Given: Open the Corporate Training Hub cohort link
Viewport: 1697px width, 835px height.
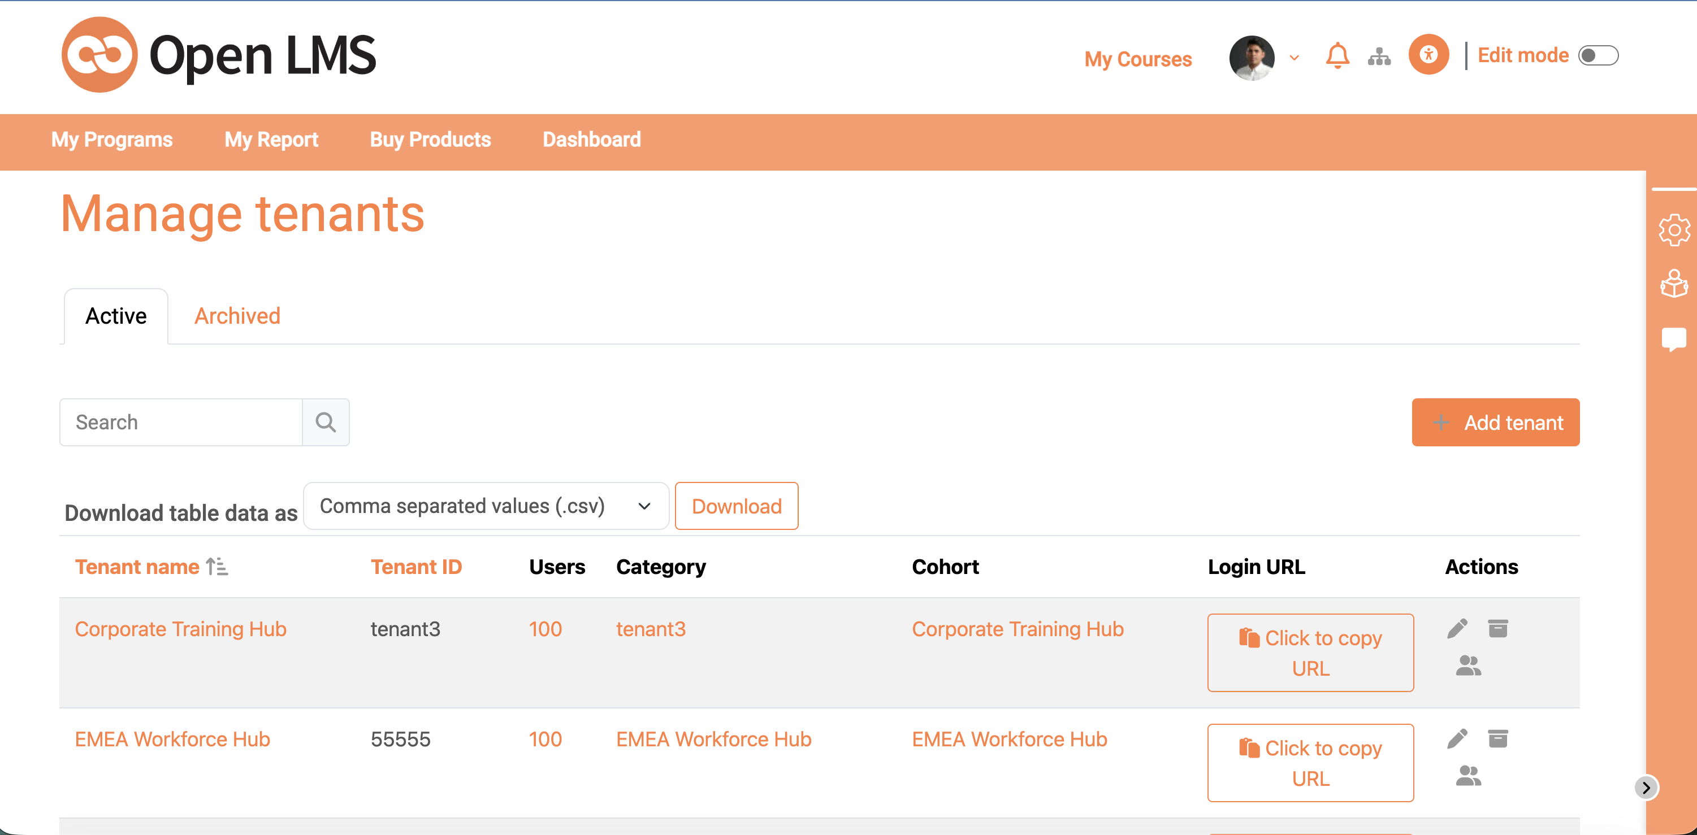Looking at the screenshot, I should [x=1018, y=629].
